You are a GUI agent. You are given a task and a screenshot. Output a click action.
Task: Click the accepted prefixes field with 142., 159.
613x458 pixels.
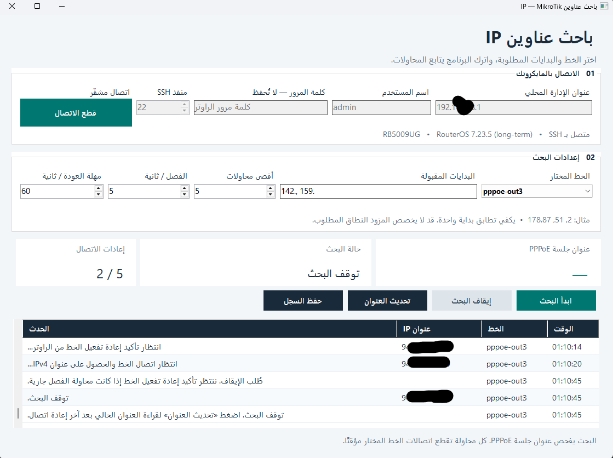378,191
